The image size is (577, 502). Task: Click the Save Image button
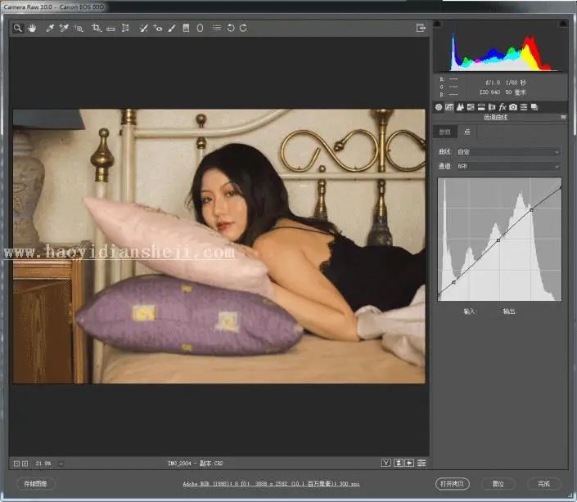pyautogui.click(x=36, y=484)
